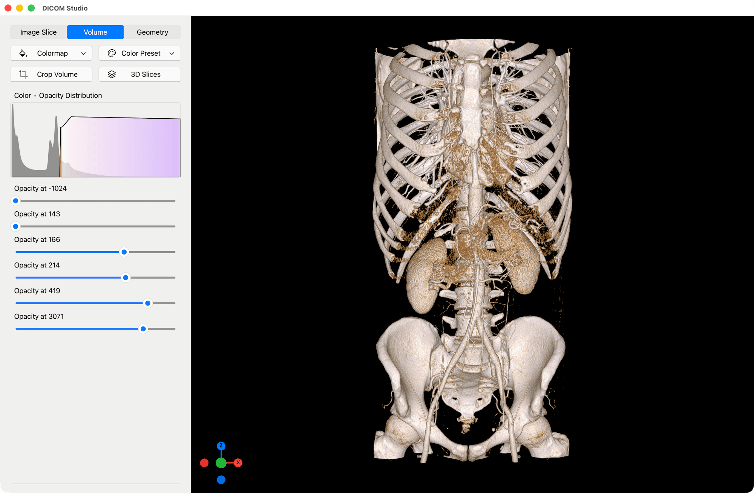Open the Geometry tab

(x=152, y=32)
